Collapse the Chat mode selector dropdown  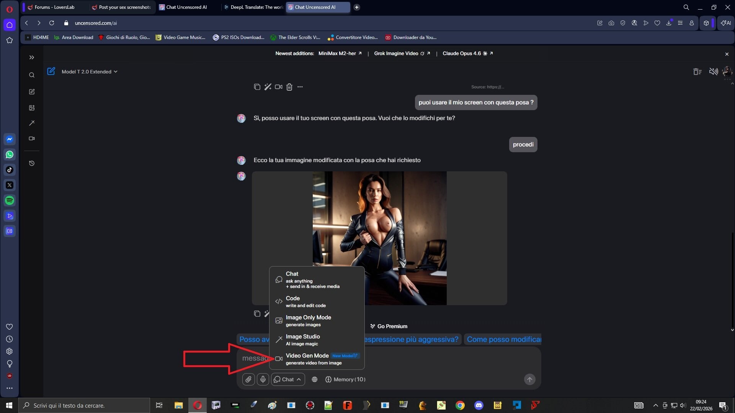pos(288,379)
